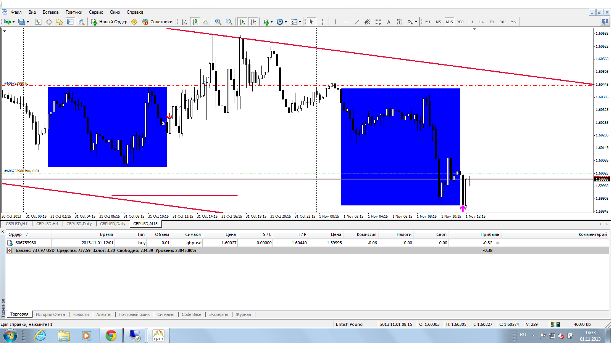This screenshot has height=343, width=613.
Task: Select the text 'A' tool
Action: click(x=389, y=22)
